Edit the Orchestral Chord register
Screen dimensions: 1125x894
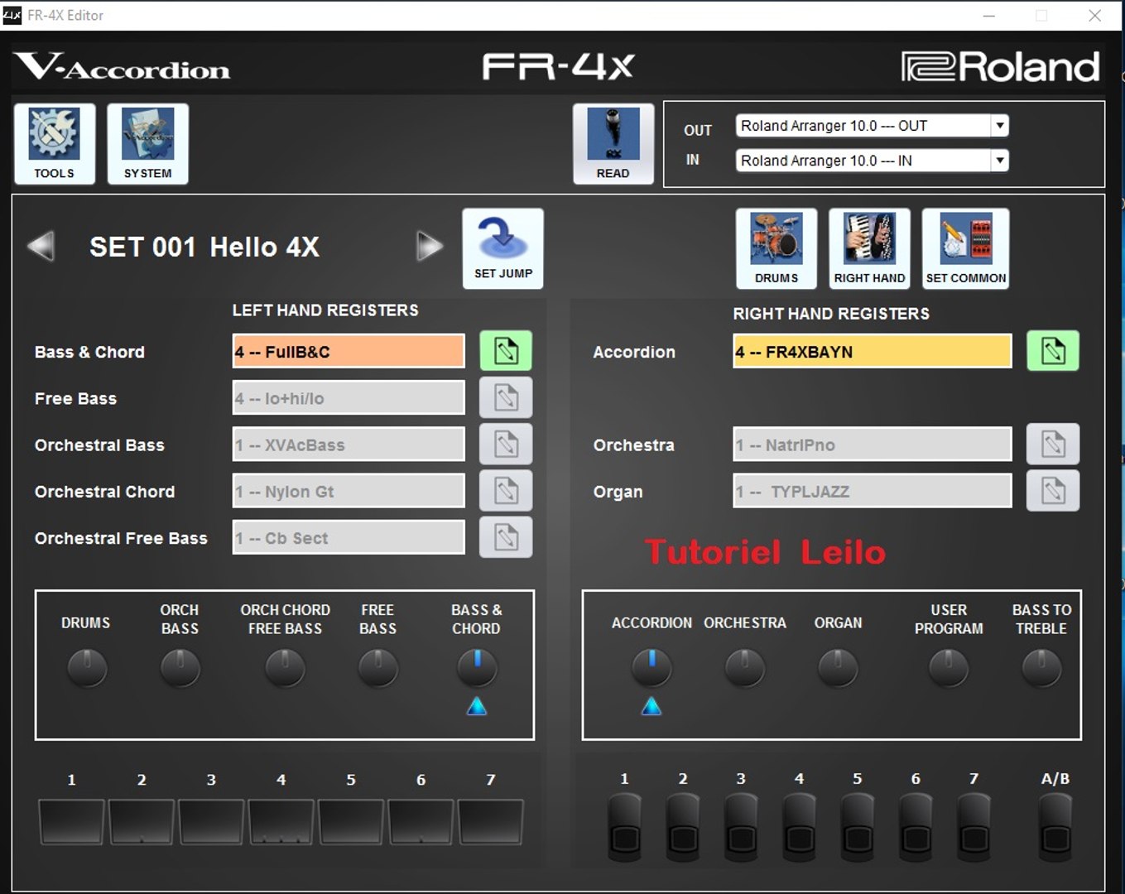coord(506,491)
